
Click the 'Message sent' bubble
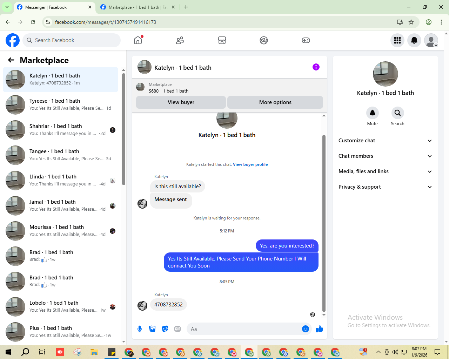pos(171,201)
